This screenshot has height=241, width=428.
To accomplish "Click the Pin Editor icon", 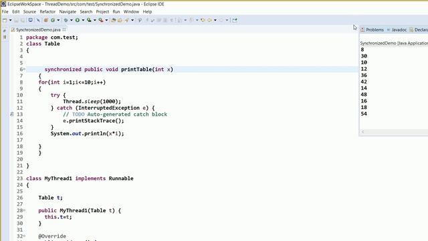I will click(235, 20).
